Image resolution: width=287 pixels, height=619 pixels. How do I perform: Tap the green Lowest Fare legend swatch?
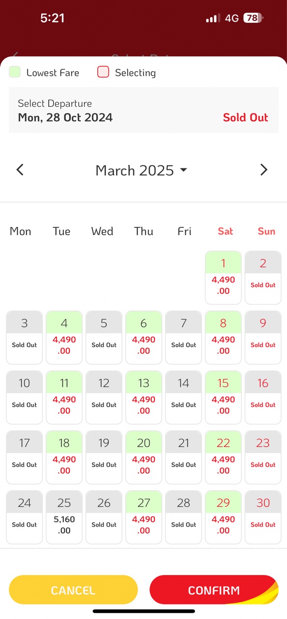[15, 72]
